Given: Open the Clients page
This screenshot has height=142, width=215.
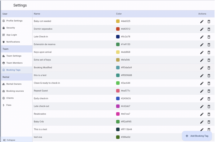Looking at the screenshot, I should click(17, 98).
